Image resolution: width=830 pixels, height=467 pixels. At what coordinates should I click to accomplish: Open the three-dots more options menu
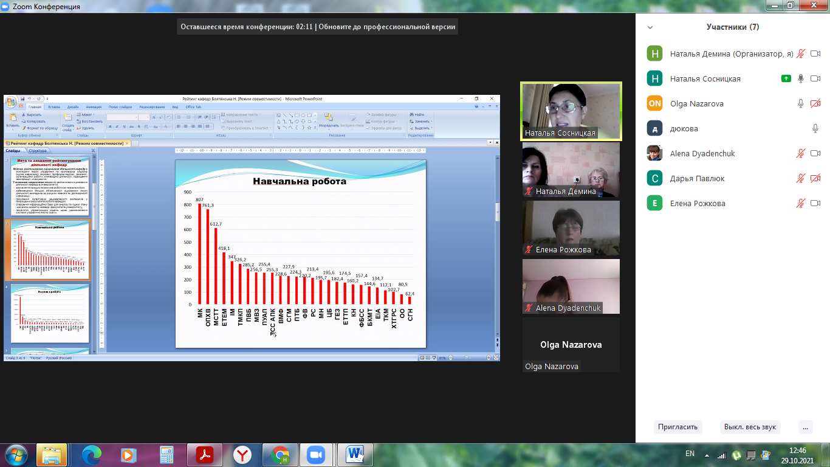click(x=805, y=427)
